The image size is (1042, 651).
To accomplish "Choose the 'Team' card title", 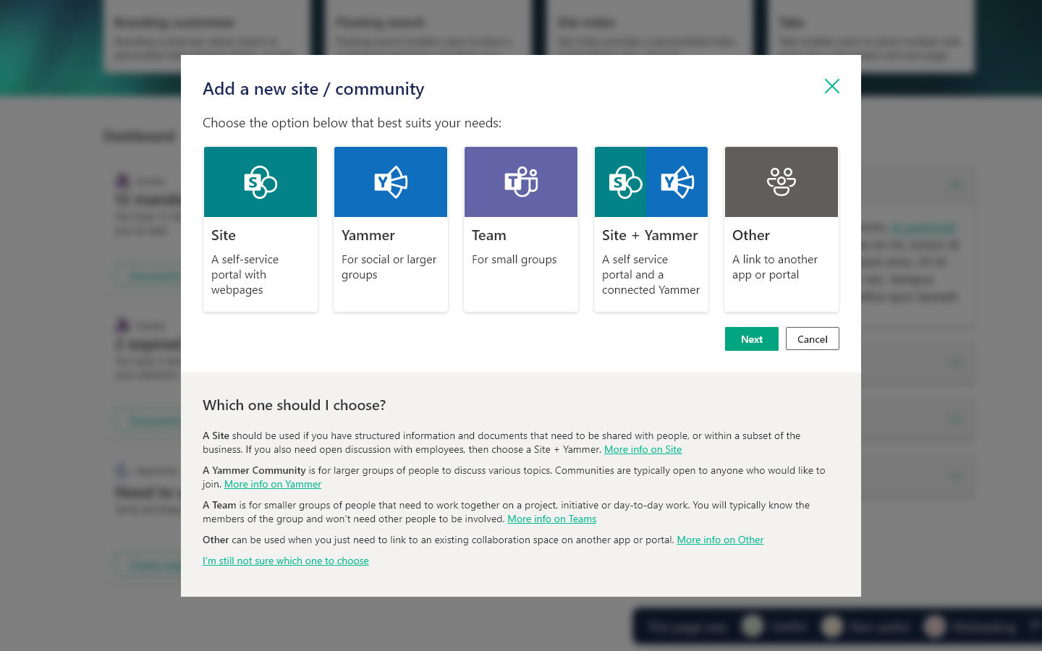I will tap(489, 235).
